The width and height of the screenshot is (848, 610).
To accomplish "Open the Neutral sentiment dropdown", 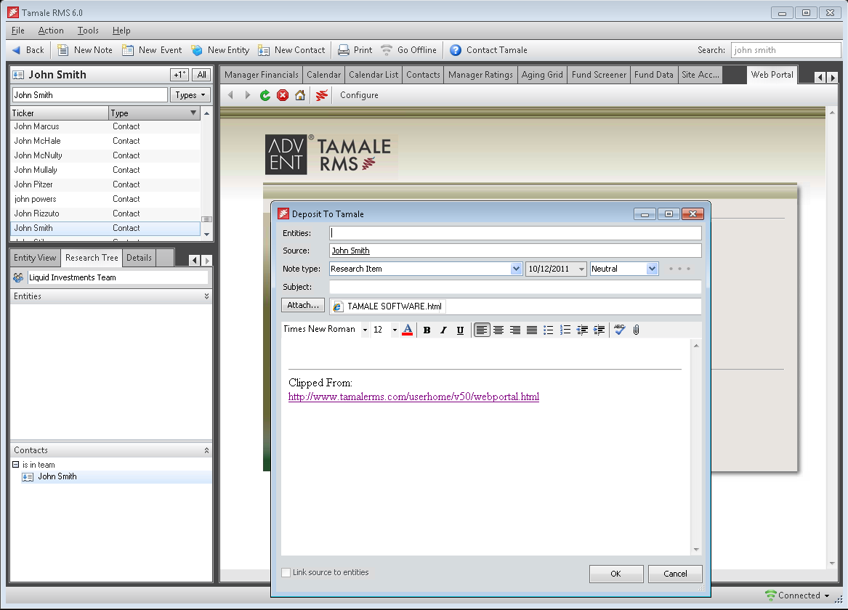I will coord(653,269).
